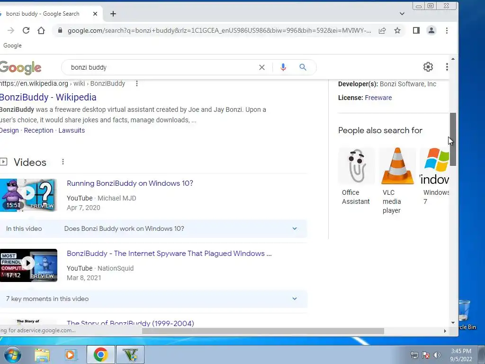The image size is (485, 364).
Task: Open BonziBuddy Internet Spyware video link
Action: point(169,254)
